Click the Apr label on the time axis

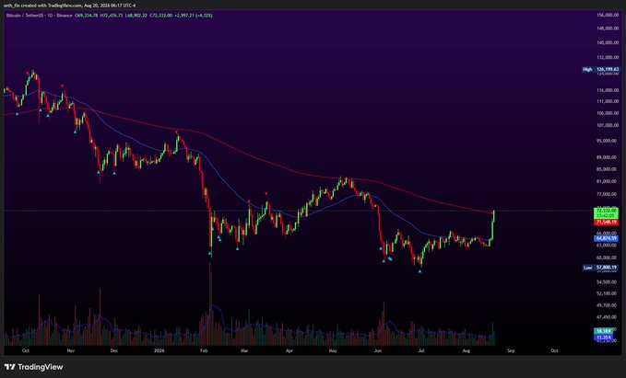[x=289, y=351]
